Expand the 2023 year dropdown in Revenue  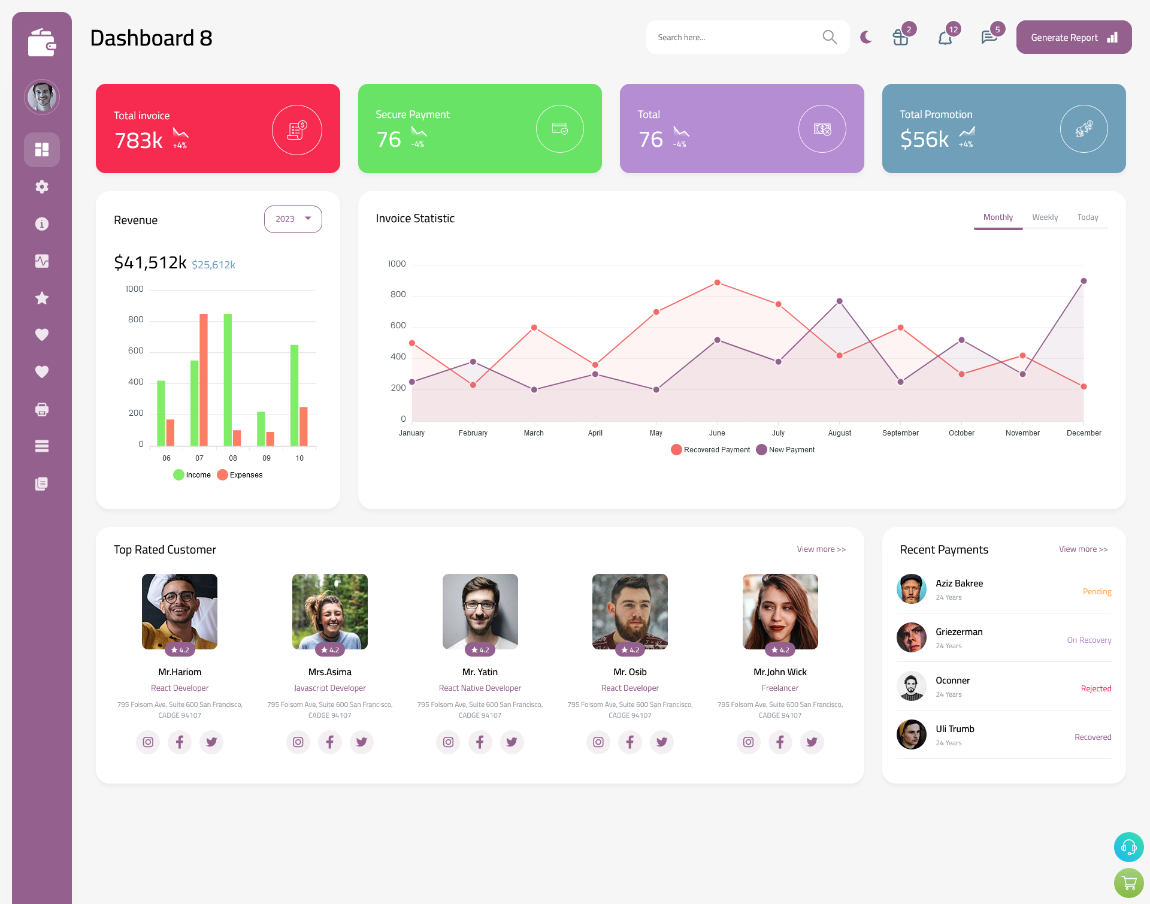[x=292, y=217]
